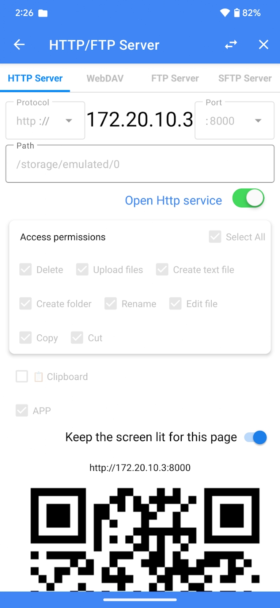The image size is (280, 608).
Task: Open the FTP Server tab
Action: 175,78
